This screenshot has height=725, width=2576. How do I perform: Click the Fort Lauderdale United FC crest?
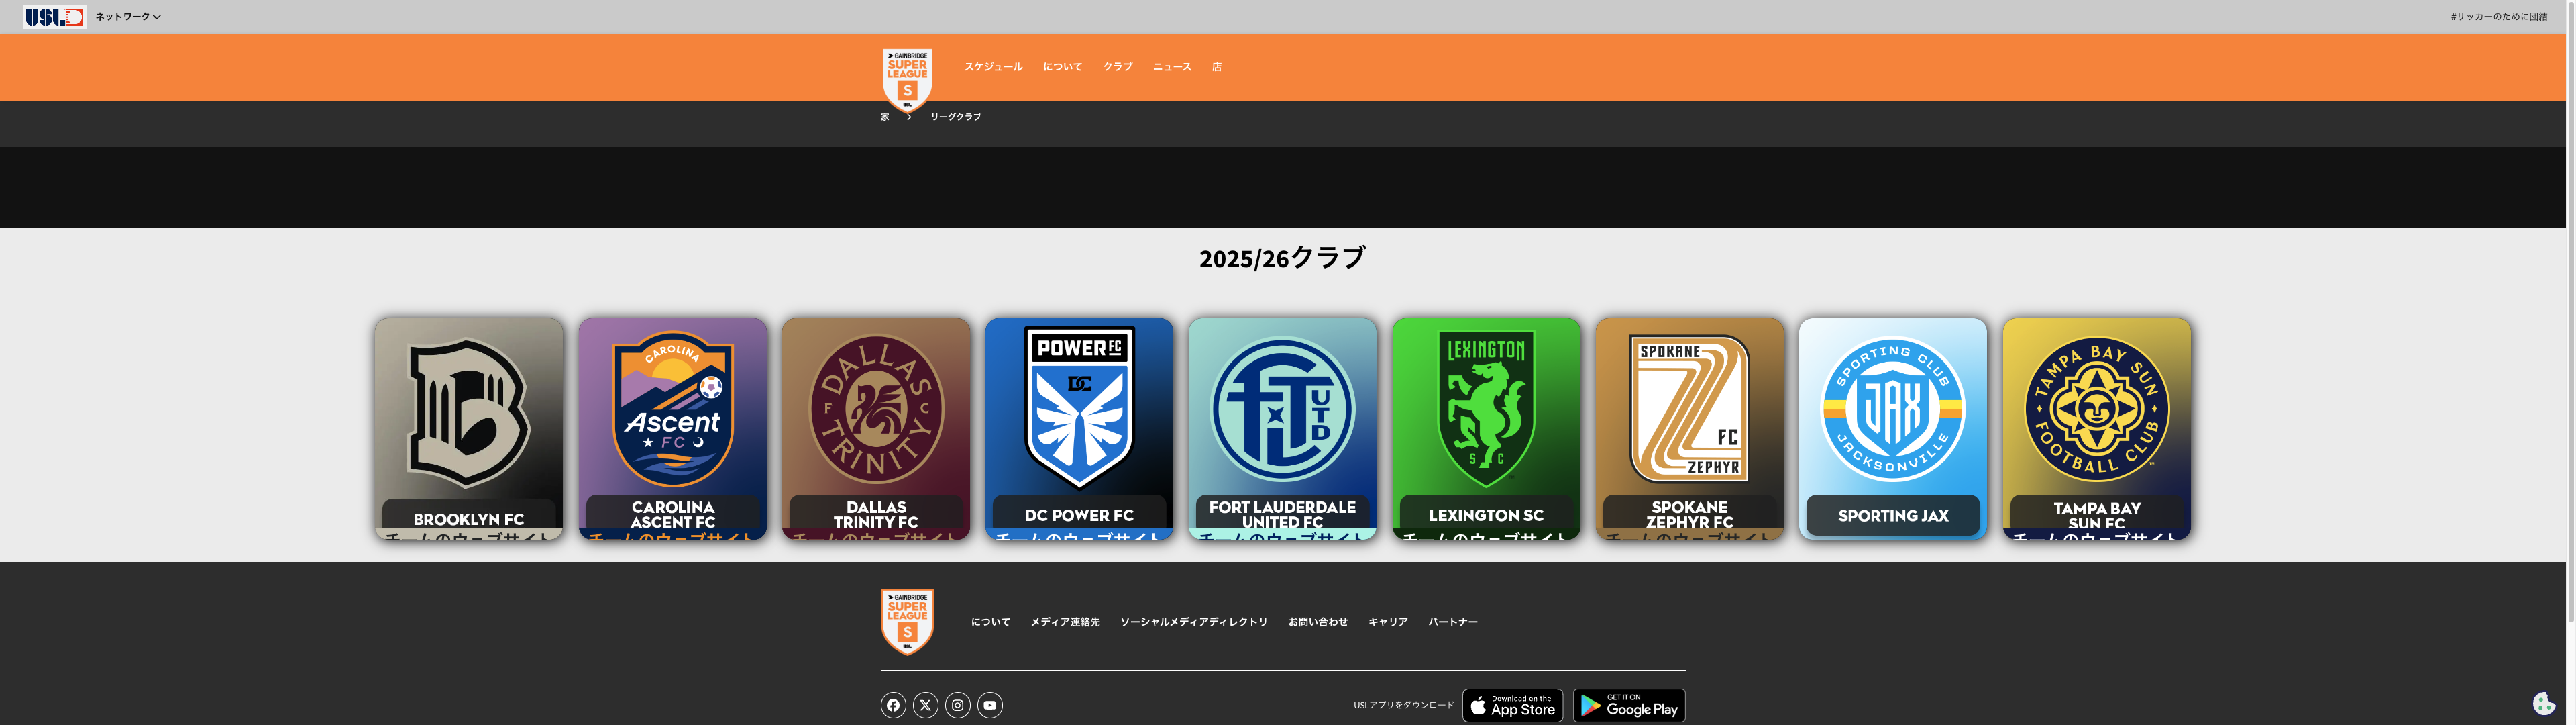1283,409
